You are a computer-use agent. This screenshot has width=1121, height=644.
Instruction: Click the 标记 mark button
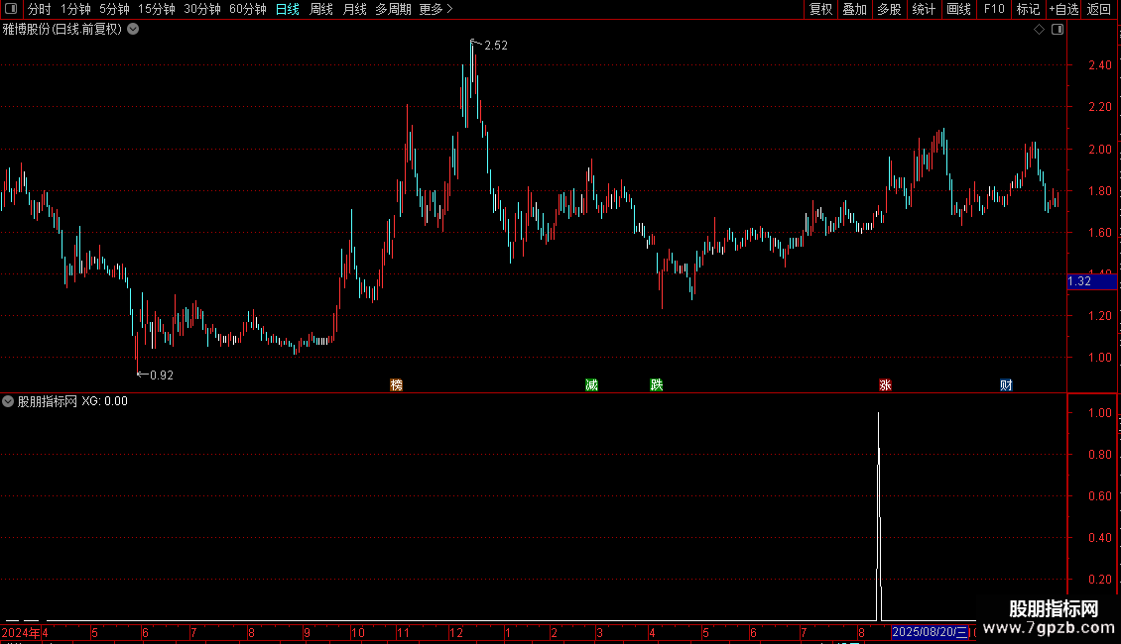tap(1028, 9)
